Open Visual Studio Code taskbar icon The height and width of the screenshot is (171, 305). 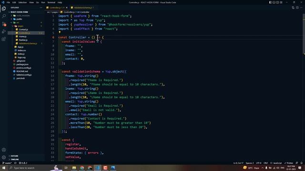pyautogui.click(x=97, y=168)
